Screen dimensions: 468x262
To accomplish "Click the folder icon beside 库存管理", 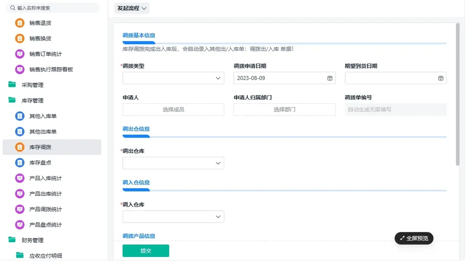I will click(12, 101).
